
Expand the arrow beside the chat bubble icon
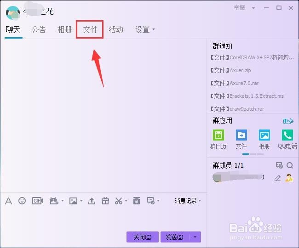tap(158, 201)
